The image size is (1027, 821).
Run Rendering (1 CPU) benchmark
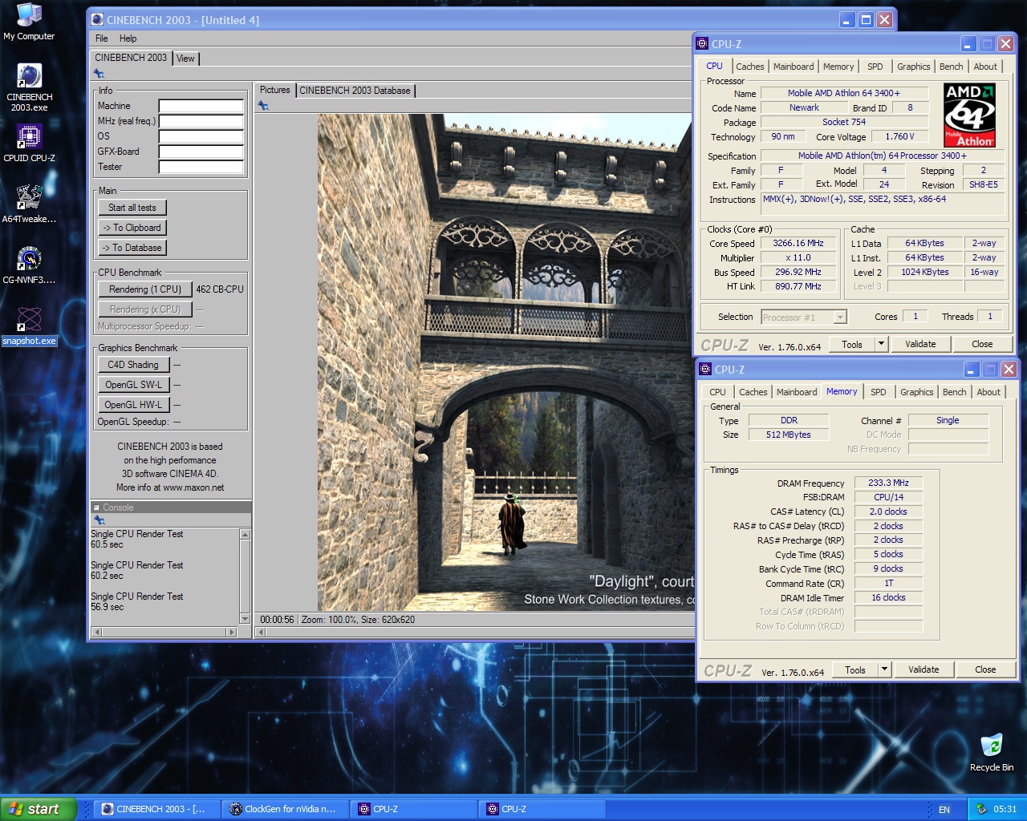tap(145, 289)
